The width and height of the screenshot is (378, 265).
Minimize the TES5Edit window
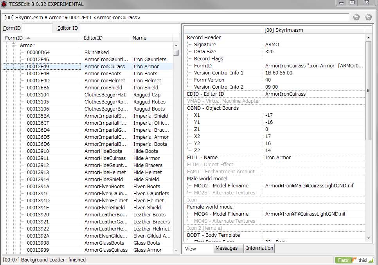[342, 3]
